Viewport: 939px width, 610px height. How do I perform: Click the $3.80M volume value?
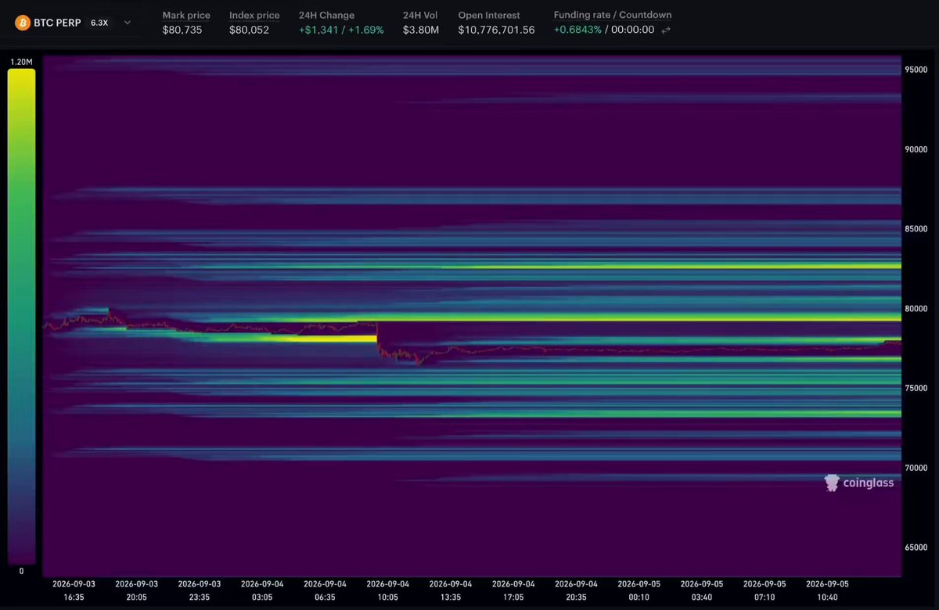[x=421, y=30]
